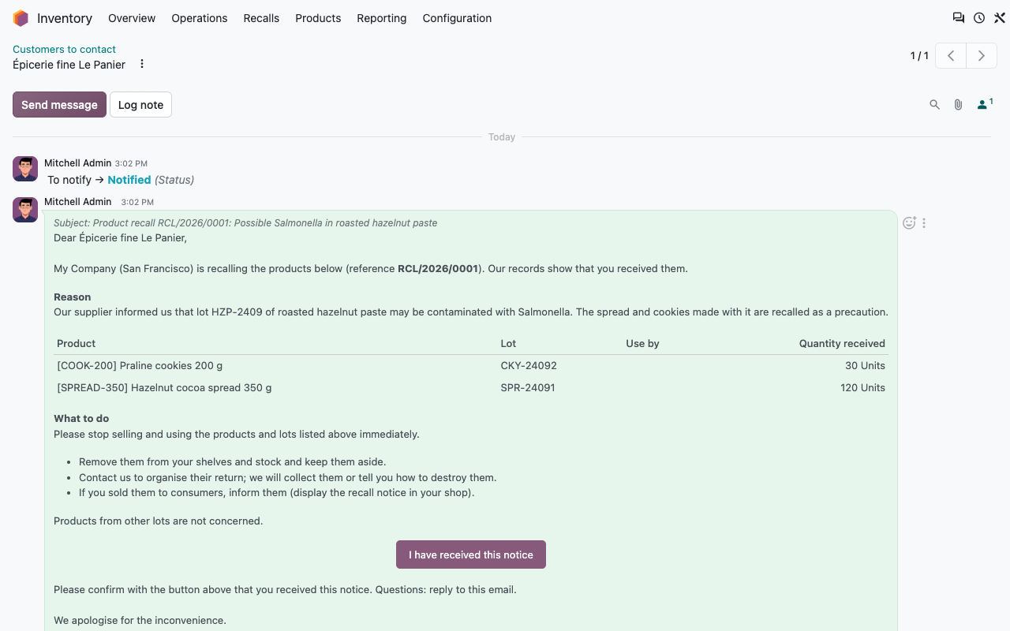Screen dimensions: 1010x631
Task: Go back to Customers to contact
Action: [64, 49]
